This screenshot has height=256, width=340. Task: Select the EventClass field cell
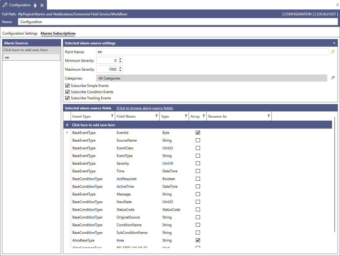tap(125, 148)
